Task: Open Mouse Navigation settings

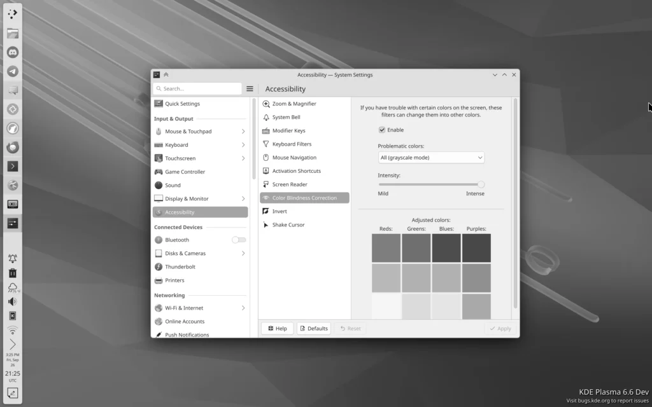Action: (294, 157)
